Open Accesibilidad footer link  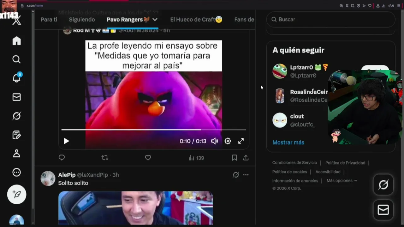(x=328, y=172)
